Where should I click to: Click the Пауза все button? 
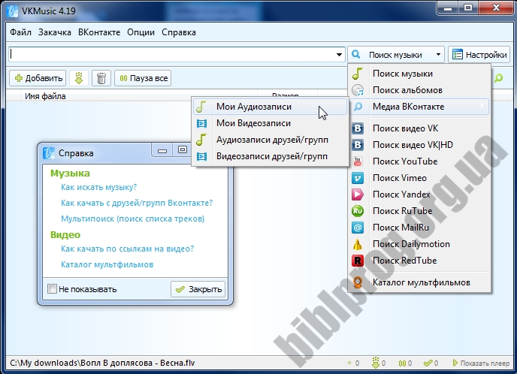[143, 78]
